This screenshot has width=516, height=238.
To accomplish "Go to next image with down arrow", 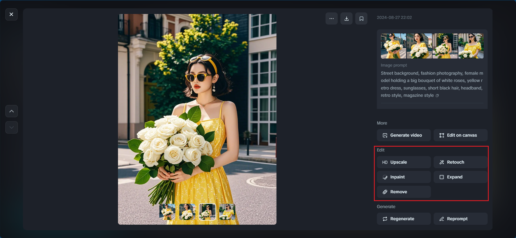I will [11, 127].
